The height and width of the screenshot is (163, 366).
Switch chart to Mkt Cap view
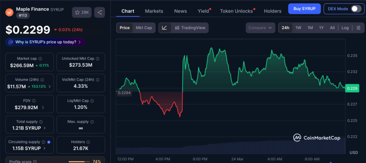[x=144, y=28]
